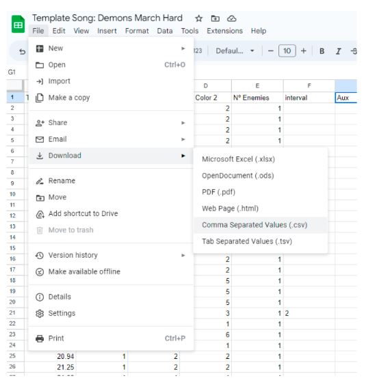Open the Default font dropdown
The width and height of the screenshot is (366, 389).
click(x=235, y=51)
